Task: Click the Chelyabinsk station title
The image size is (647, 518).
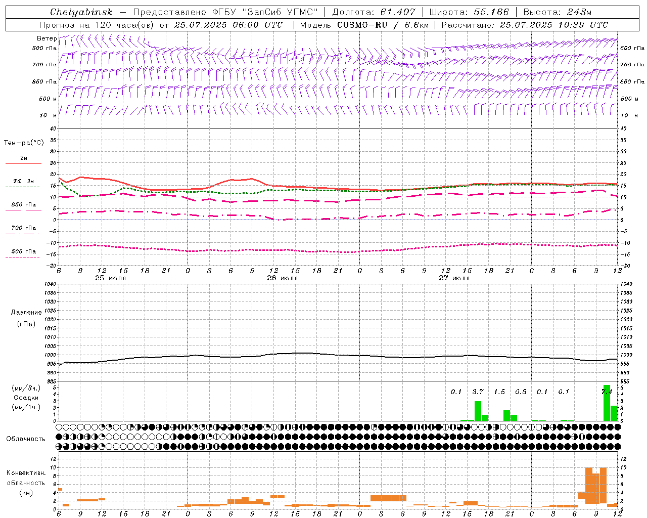Action: (81, 12)
